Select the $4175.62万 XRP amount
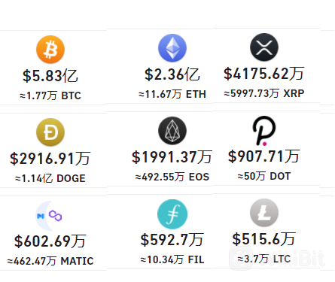The height and width of the screenshot is (282, 335). coord(264,74)
